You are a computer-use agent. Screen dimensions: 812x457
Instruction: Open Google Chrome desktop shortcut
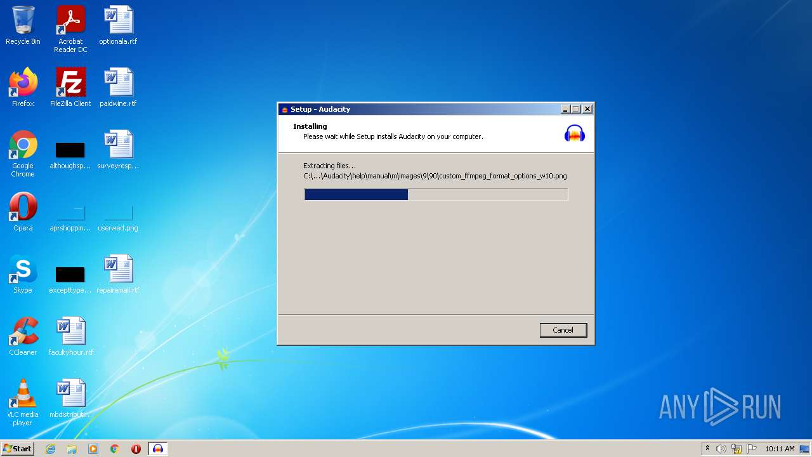click(x=23, y=154)
